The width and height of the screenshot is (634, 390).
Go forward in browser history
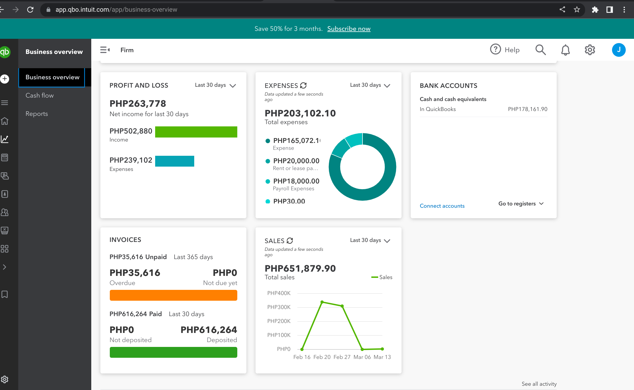pyautogui.click(x=16, y=10)
